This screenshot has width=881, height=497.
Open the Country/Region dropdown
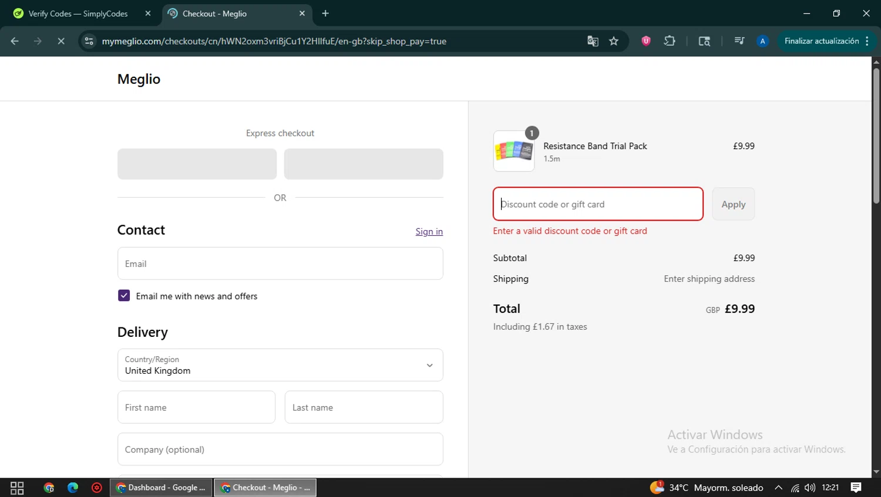point(280,365)
